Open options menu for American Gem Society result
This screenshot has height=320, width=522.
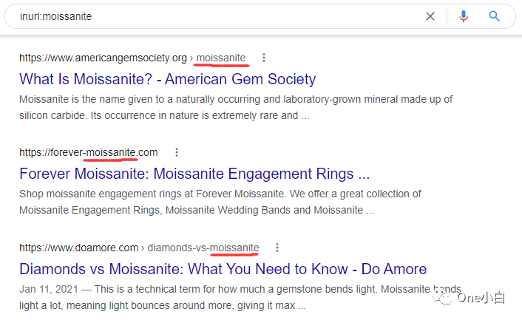[264, 58]
